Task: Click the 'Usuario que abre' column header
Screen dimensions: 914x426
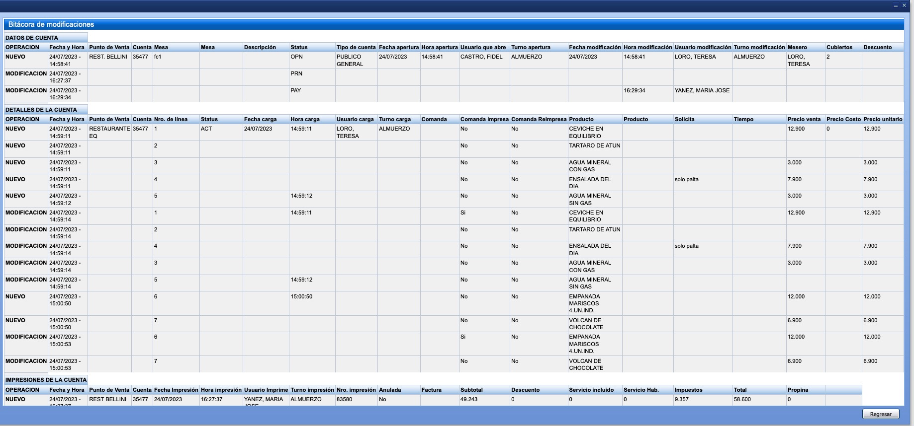Action: 483,47
